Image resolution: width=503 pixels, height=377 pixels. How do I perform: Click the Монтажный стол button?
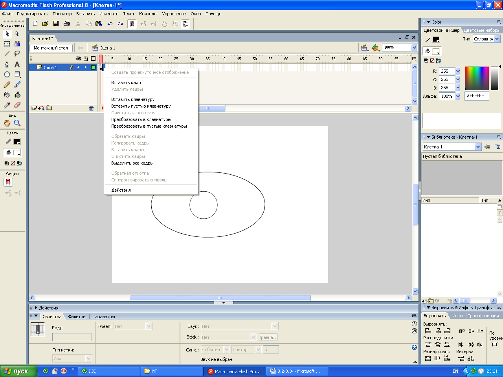(x=51, y=48)
